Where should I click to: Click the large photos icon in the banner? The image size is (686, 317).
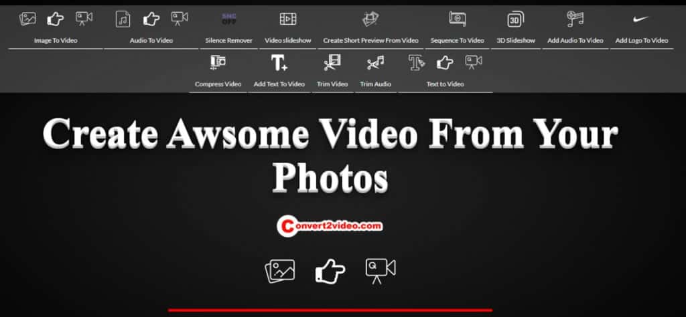click(x=280, y=271)
